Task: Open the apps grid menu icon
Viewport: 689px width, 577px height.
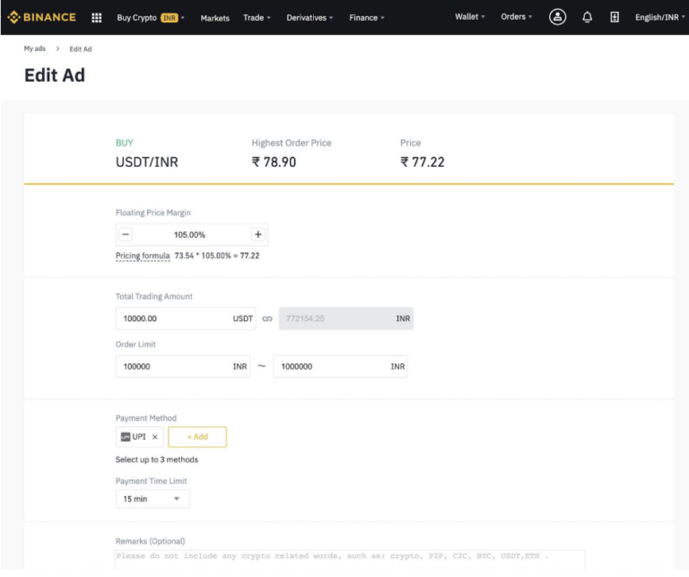Action: pyautogui.click(x=97, y=18)
